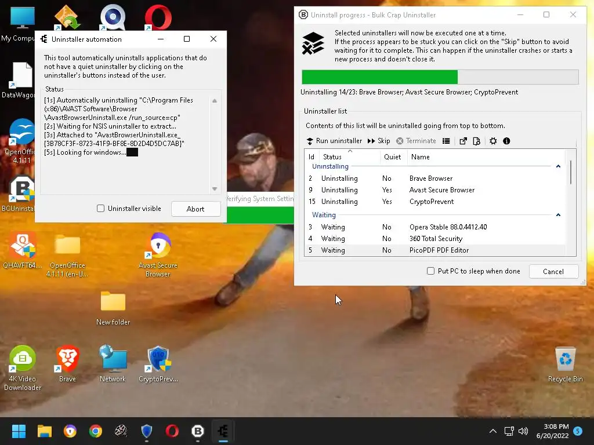
Task: Click the open external window toolbar icon
Action: [463, 141]
